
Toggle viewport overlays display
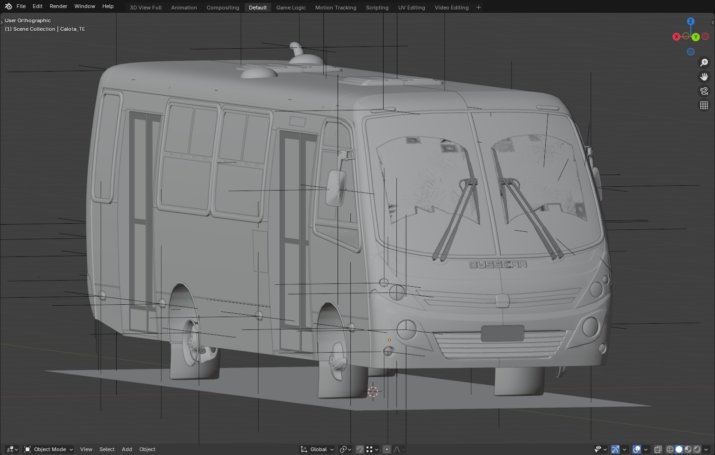point(637,449)
